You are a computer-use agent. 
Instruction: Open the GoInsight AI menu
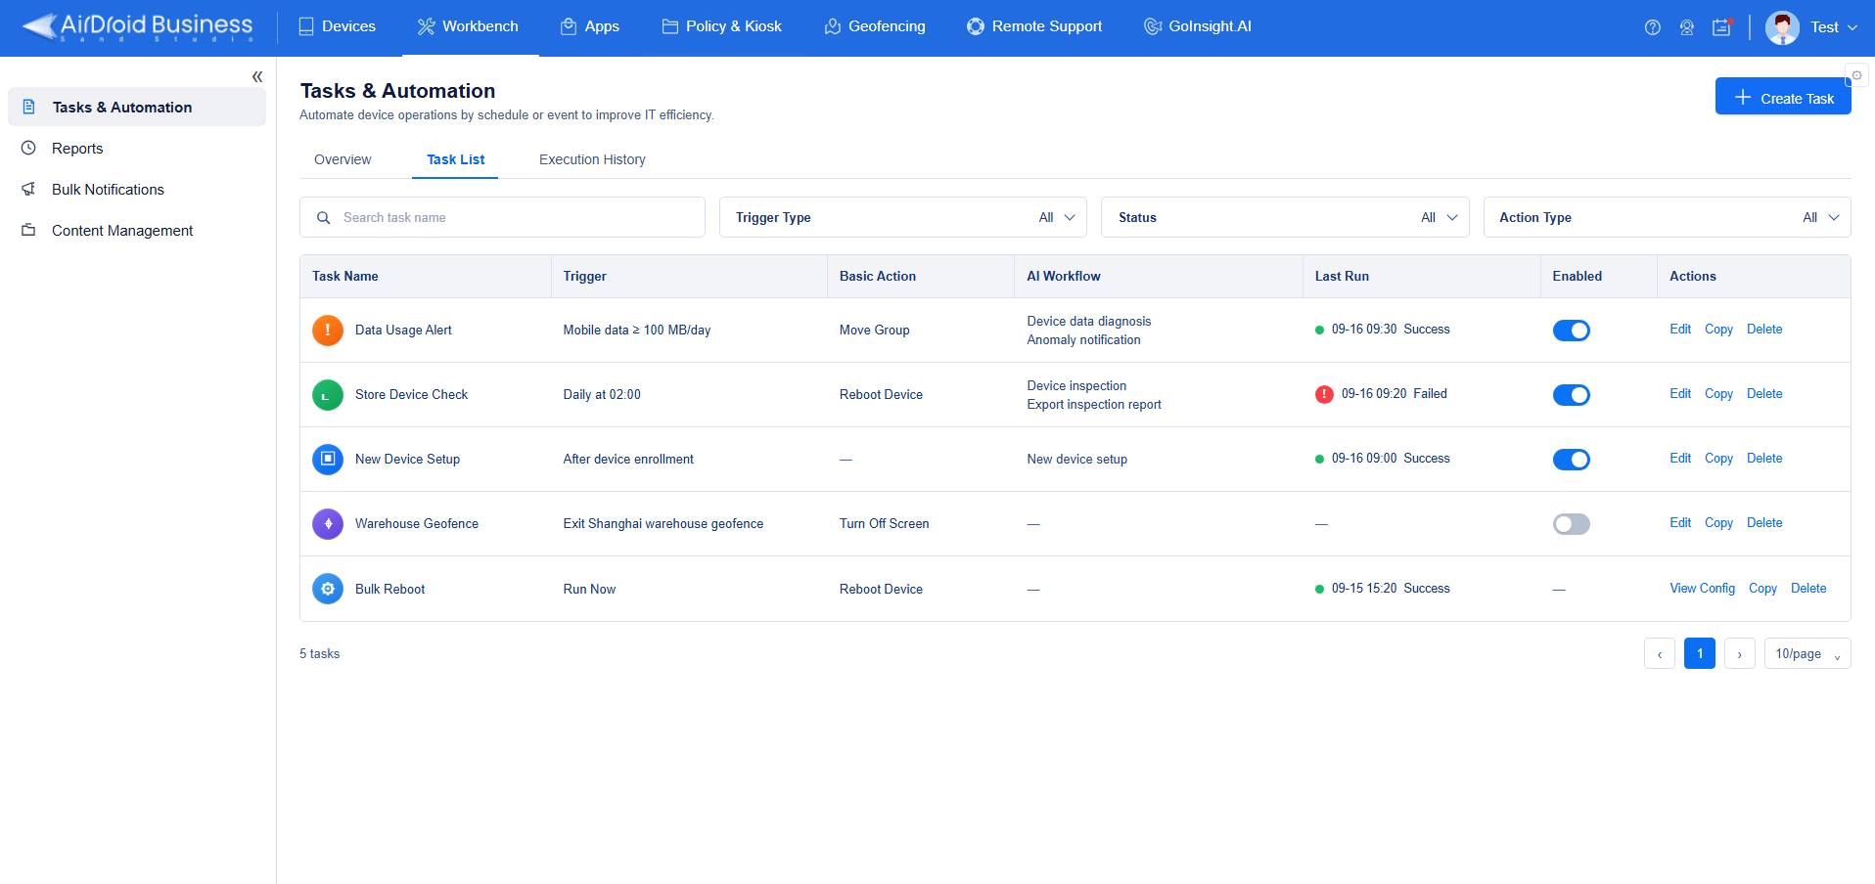(1198, 26)
